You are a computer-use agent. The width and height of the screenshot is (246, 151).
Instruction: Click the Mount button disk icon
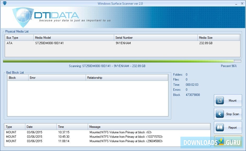(x=220, y=100)
